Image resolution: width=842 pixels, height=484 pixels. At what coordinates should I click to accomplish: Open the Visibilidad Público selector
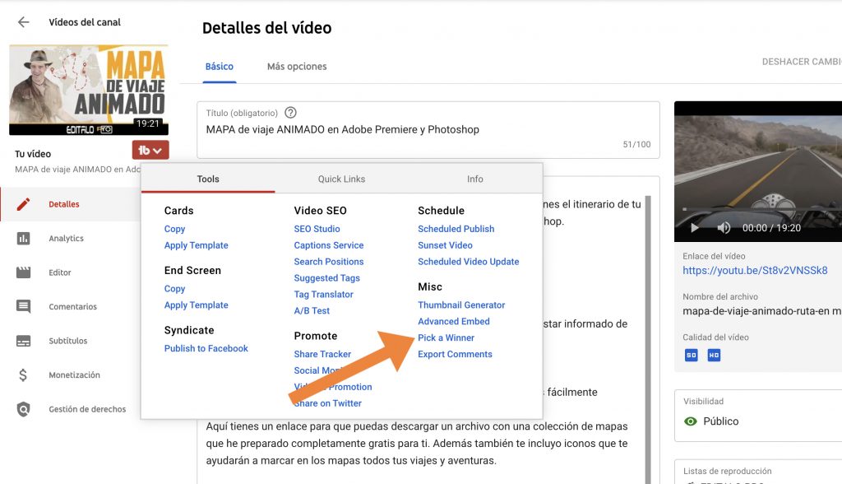tap(719, 421)
